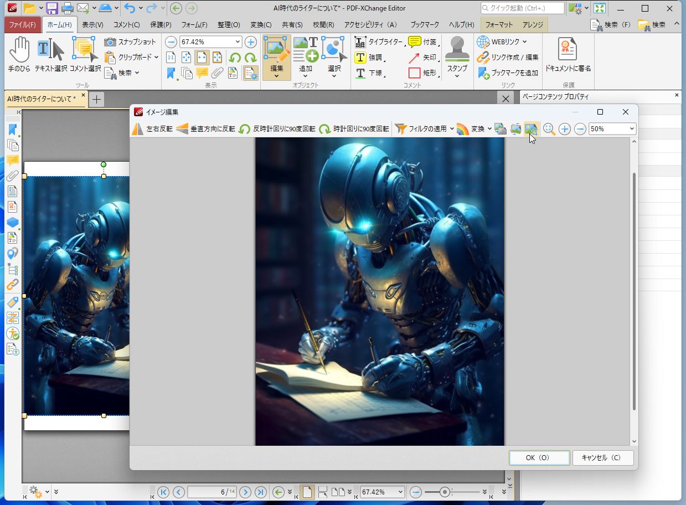Go to the next page

[245, 492]
